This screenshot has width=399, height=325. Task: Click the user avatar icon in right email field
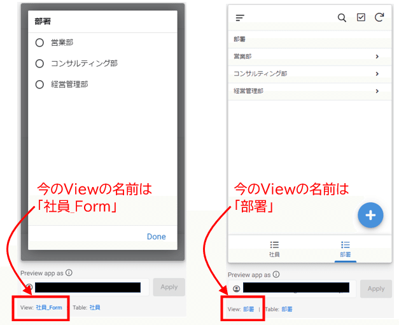point(237,289)
